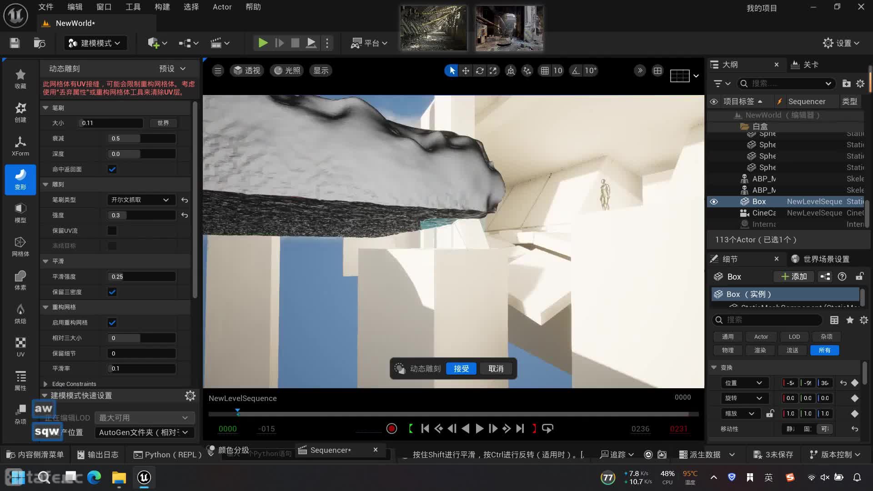Open the outliner settings gear
This screenshot has width=873, height=491.
tap(860, 84)
